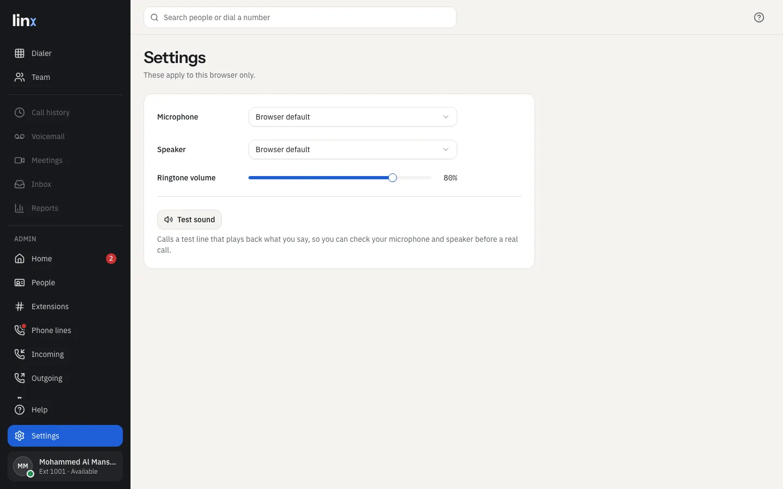The image size is (783, 489).
Task: Open the Dialer grid icon
Action: click(20, 53)
